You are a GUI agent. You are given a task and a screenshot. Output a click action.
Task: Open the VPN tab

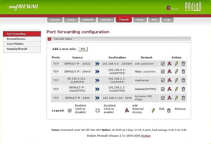tap(154, 20)
